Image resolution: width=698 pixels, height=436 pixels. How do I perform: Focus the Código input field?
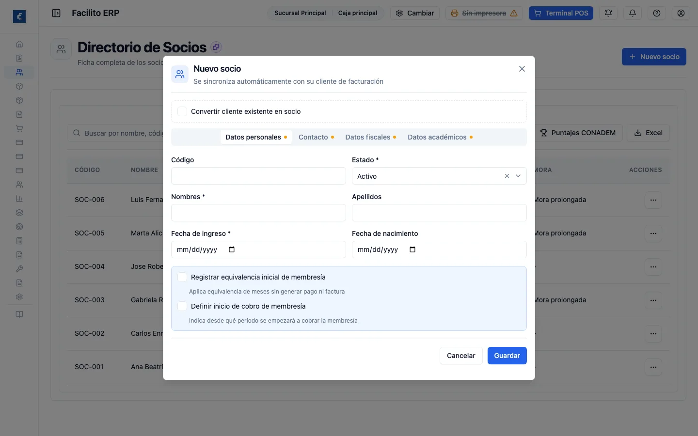pyautogui.click(x=258, y=176)
